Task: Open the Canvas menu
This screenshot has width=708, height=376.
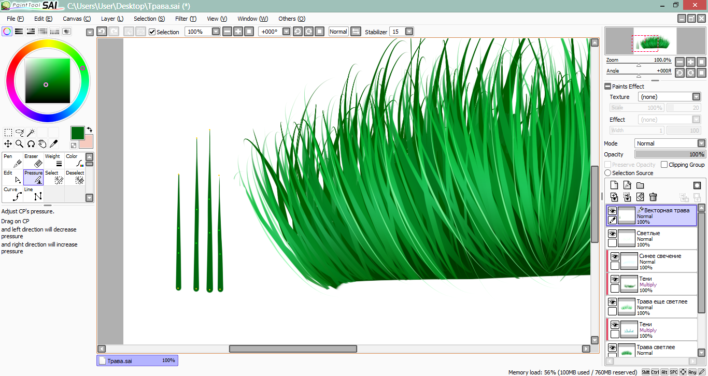Action: [76, 19]
